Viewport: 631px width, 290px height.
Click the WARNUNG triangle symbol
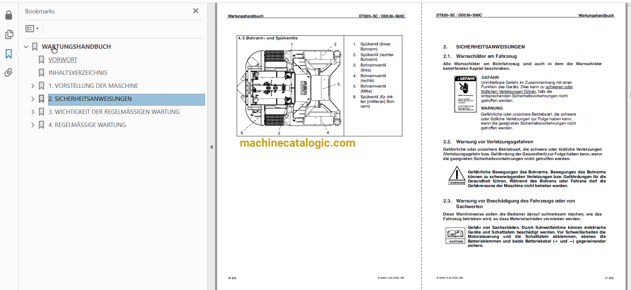pyautogui.click(x=457, y=175)
